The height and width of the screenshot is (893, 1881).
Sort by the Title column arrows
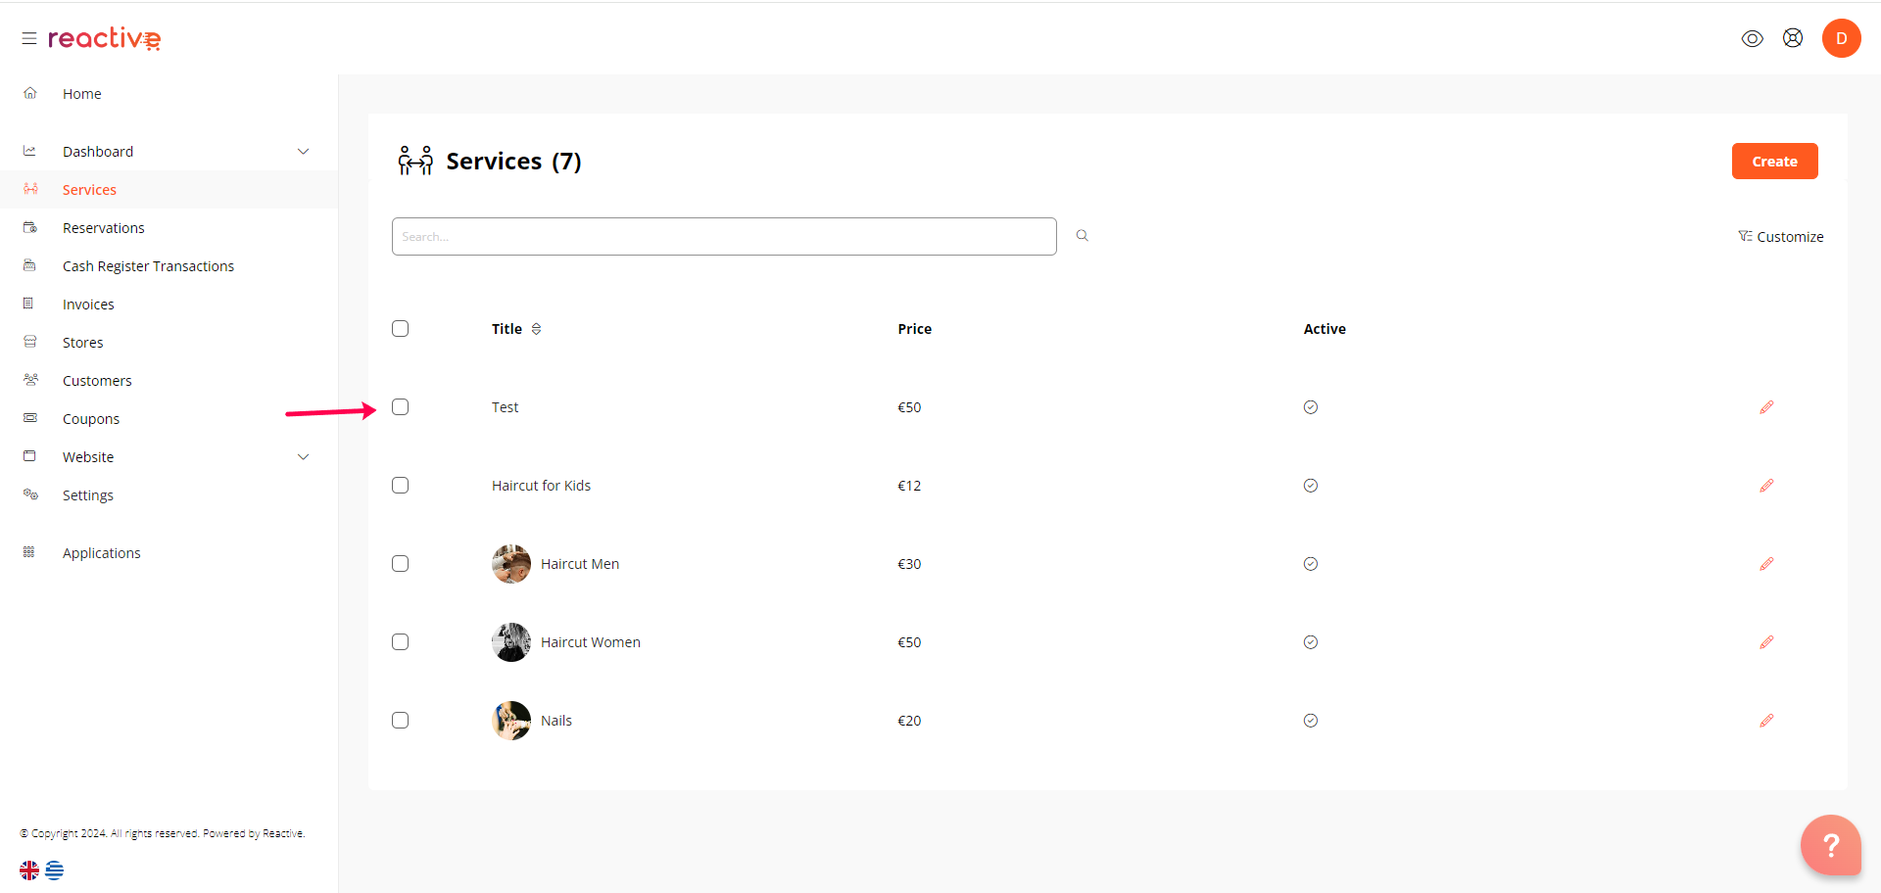point(536,329)
